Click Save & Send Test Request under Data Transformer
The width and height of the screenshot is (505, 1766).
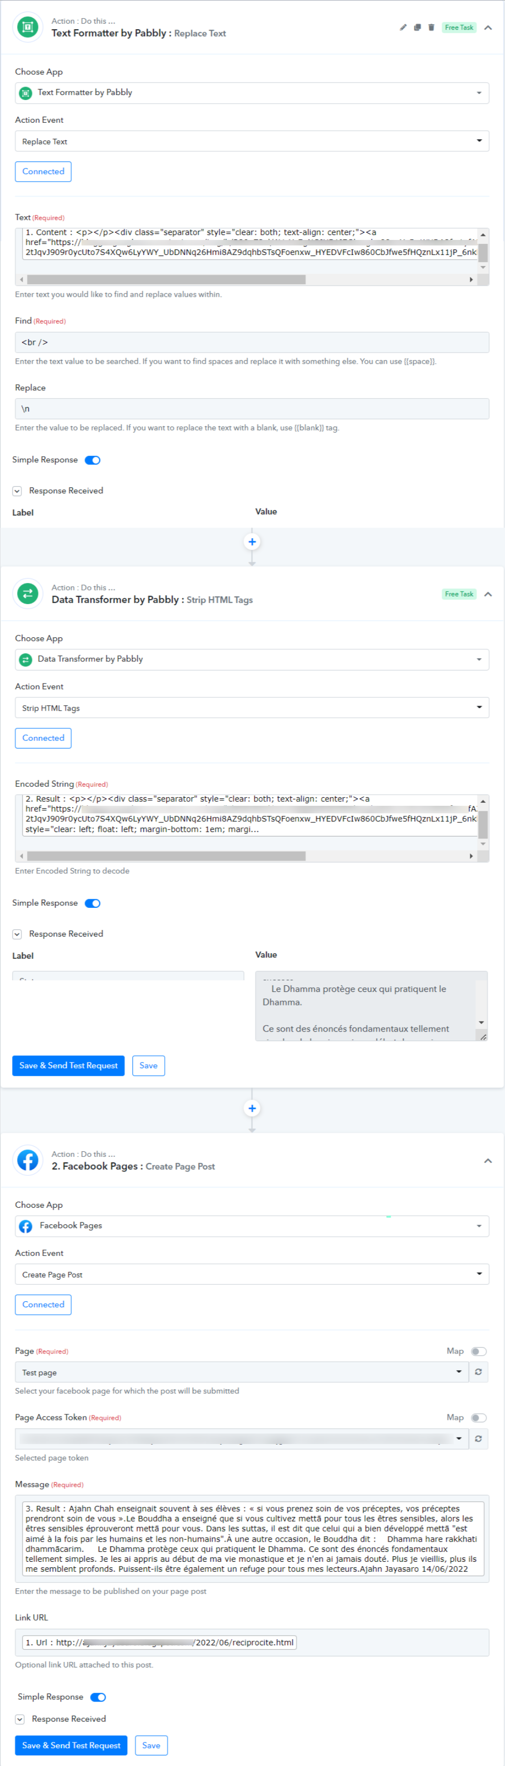(68, 1065)
